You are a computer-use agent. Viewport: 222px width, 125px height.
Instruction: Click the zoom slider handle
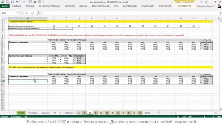click(x=204, y=117)
